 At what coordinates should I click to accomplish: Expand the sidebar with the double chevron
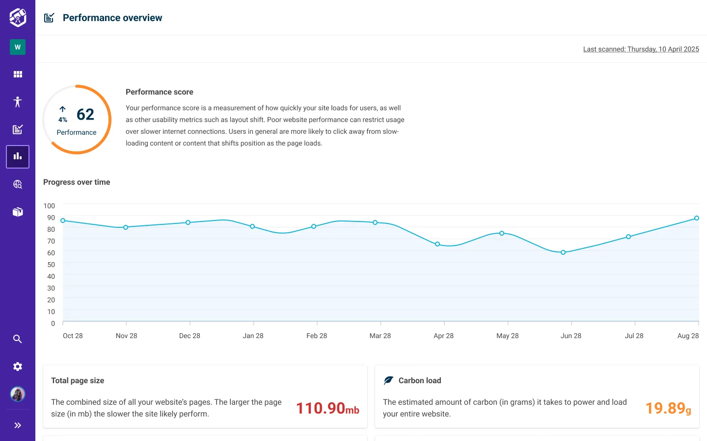(x=18, y=425)
